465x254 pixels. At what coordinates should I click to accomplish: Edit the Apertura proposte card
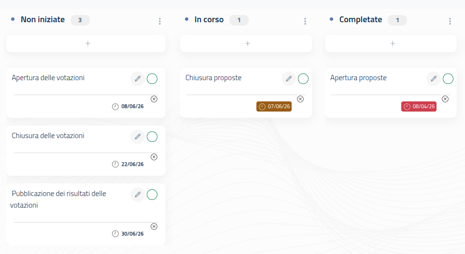[x=434, y=79]
